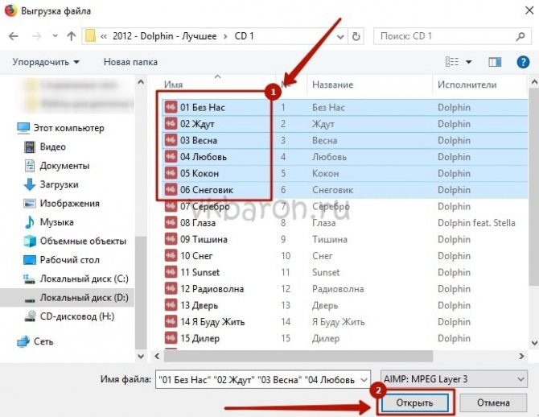Refresh the CD 1 folder view
The width and height of the screenshot is (539, 417).
click(x=356, y=36)
